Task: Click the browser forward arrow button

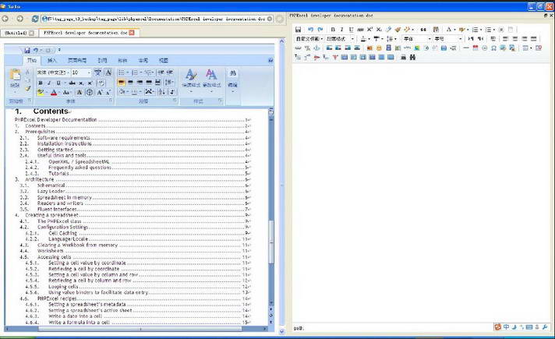Action: (19, 19)
